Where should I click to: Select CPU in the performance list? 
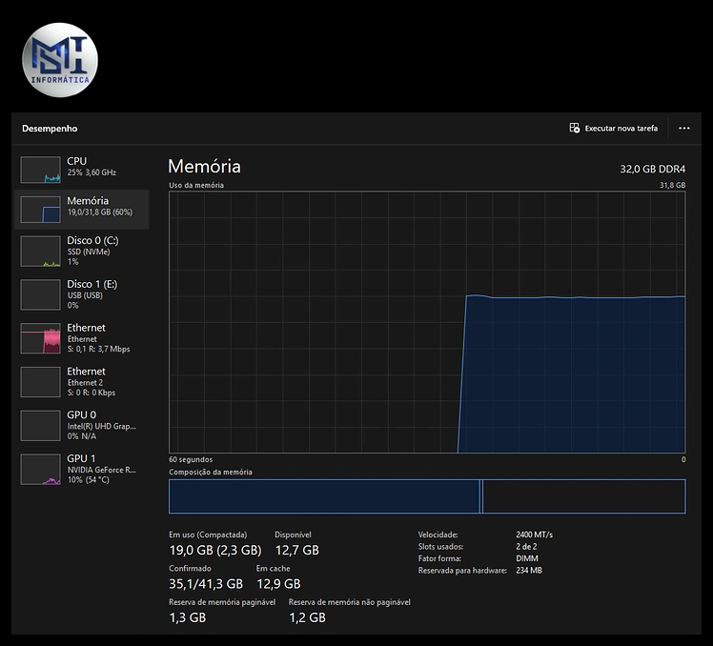click(82, 170)
